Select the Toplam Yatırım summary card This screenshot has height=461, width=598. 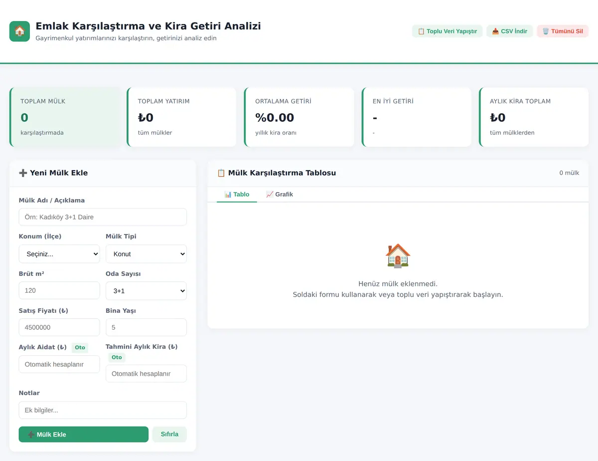(x=181, y=117)
